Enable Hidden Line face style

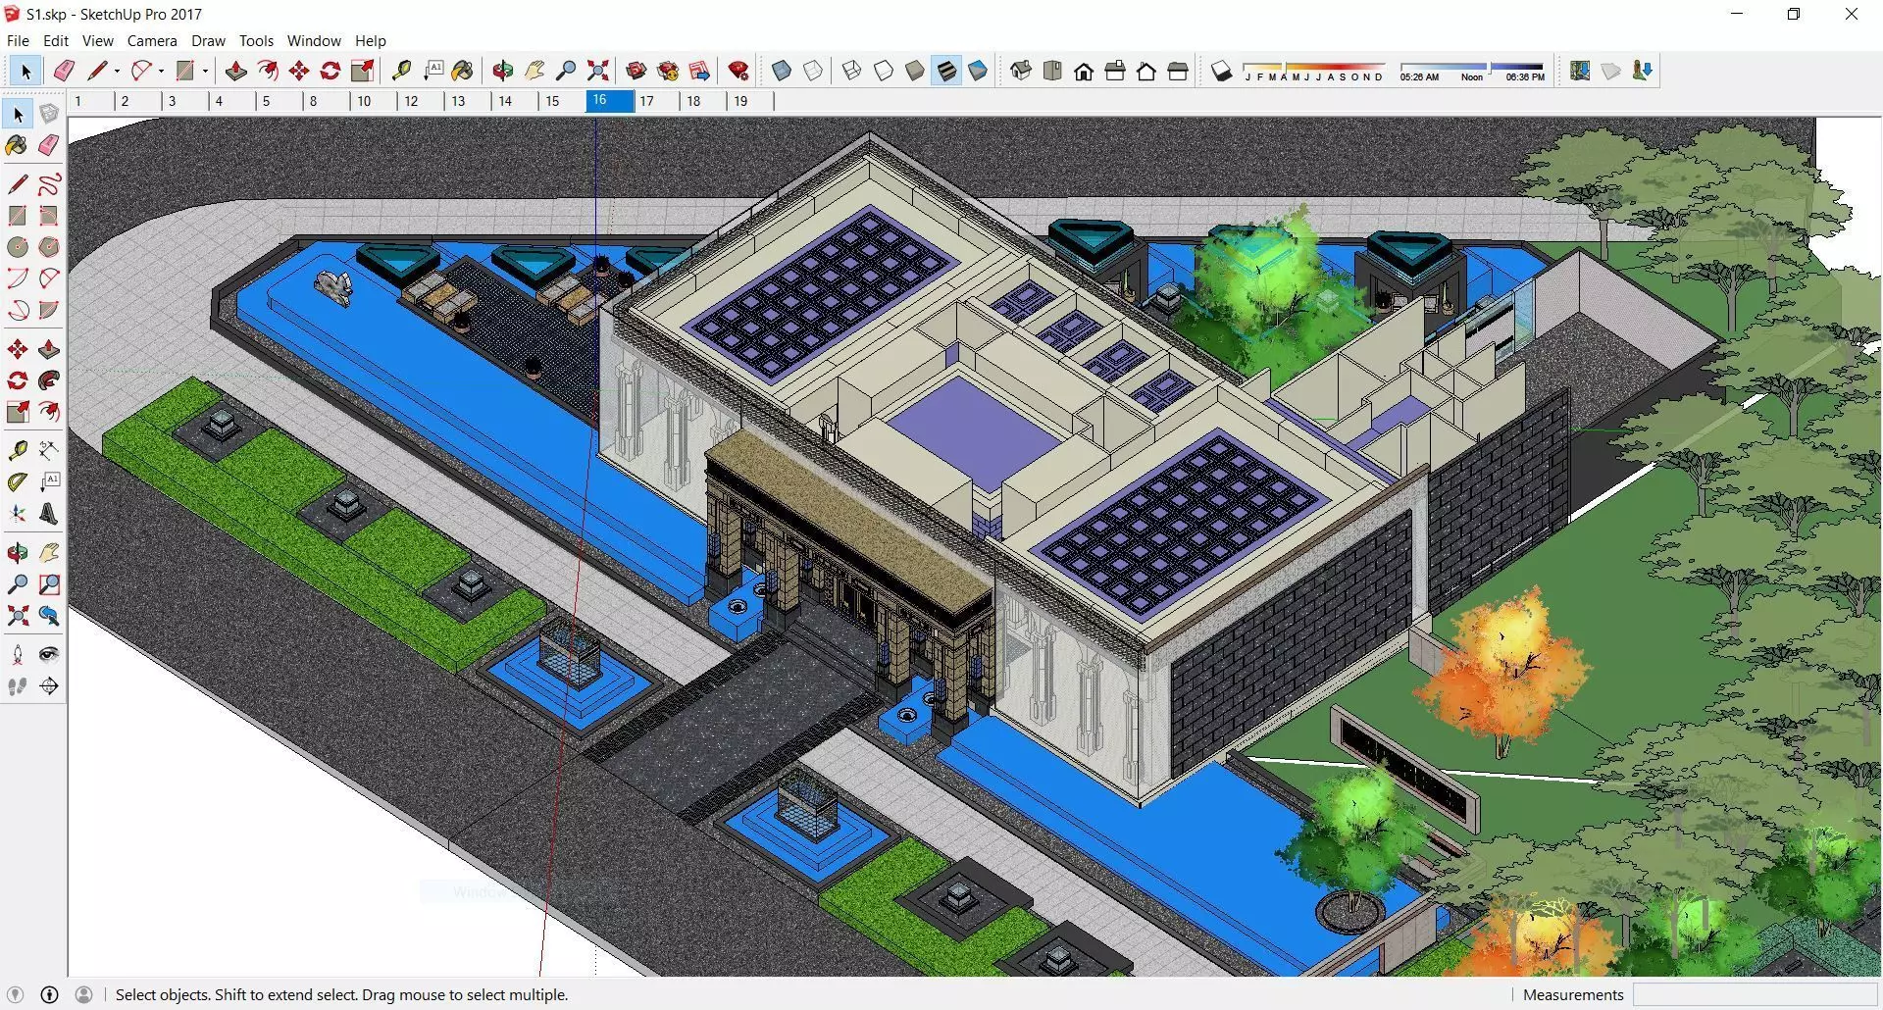tap(884, 71)
